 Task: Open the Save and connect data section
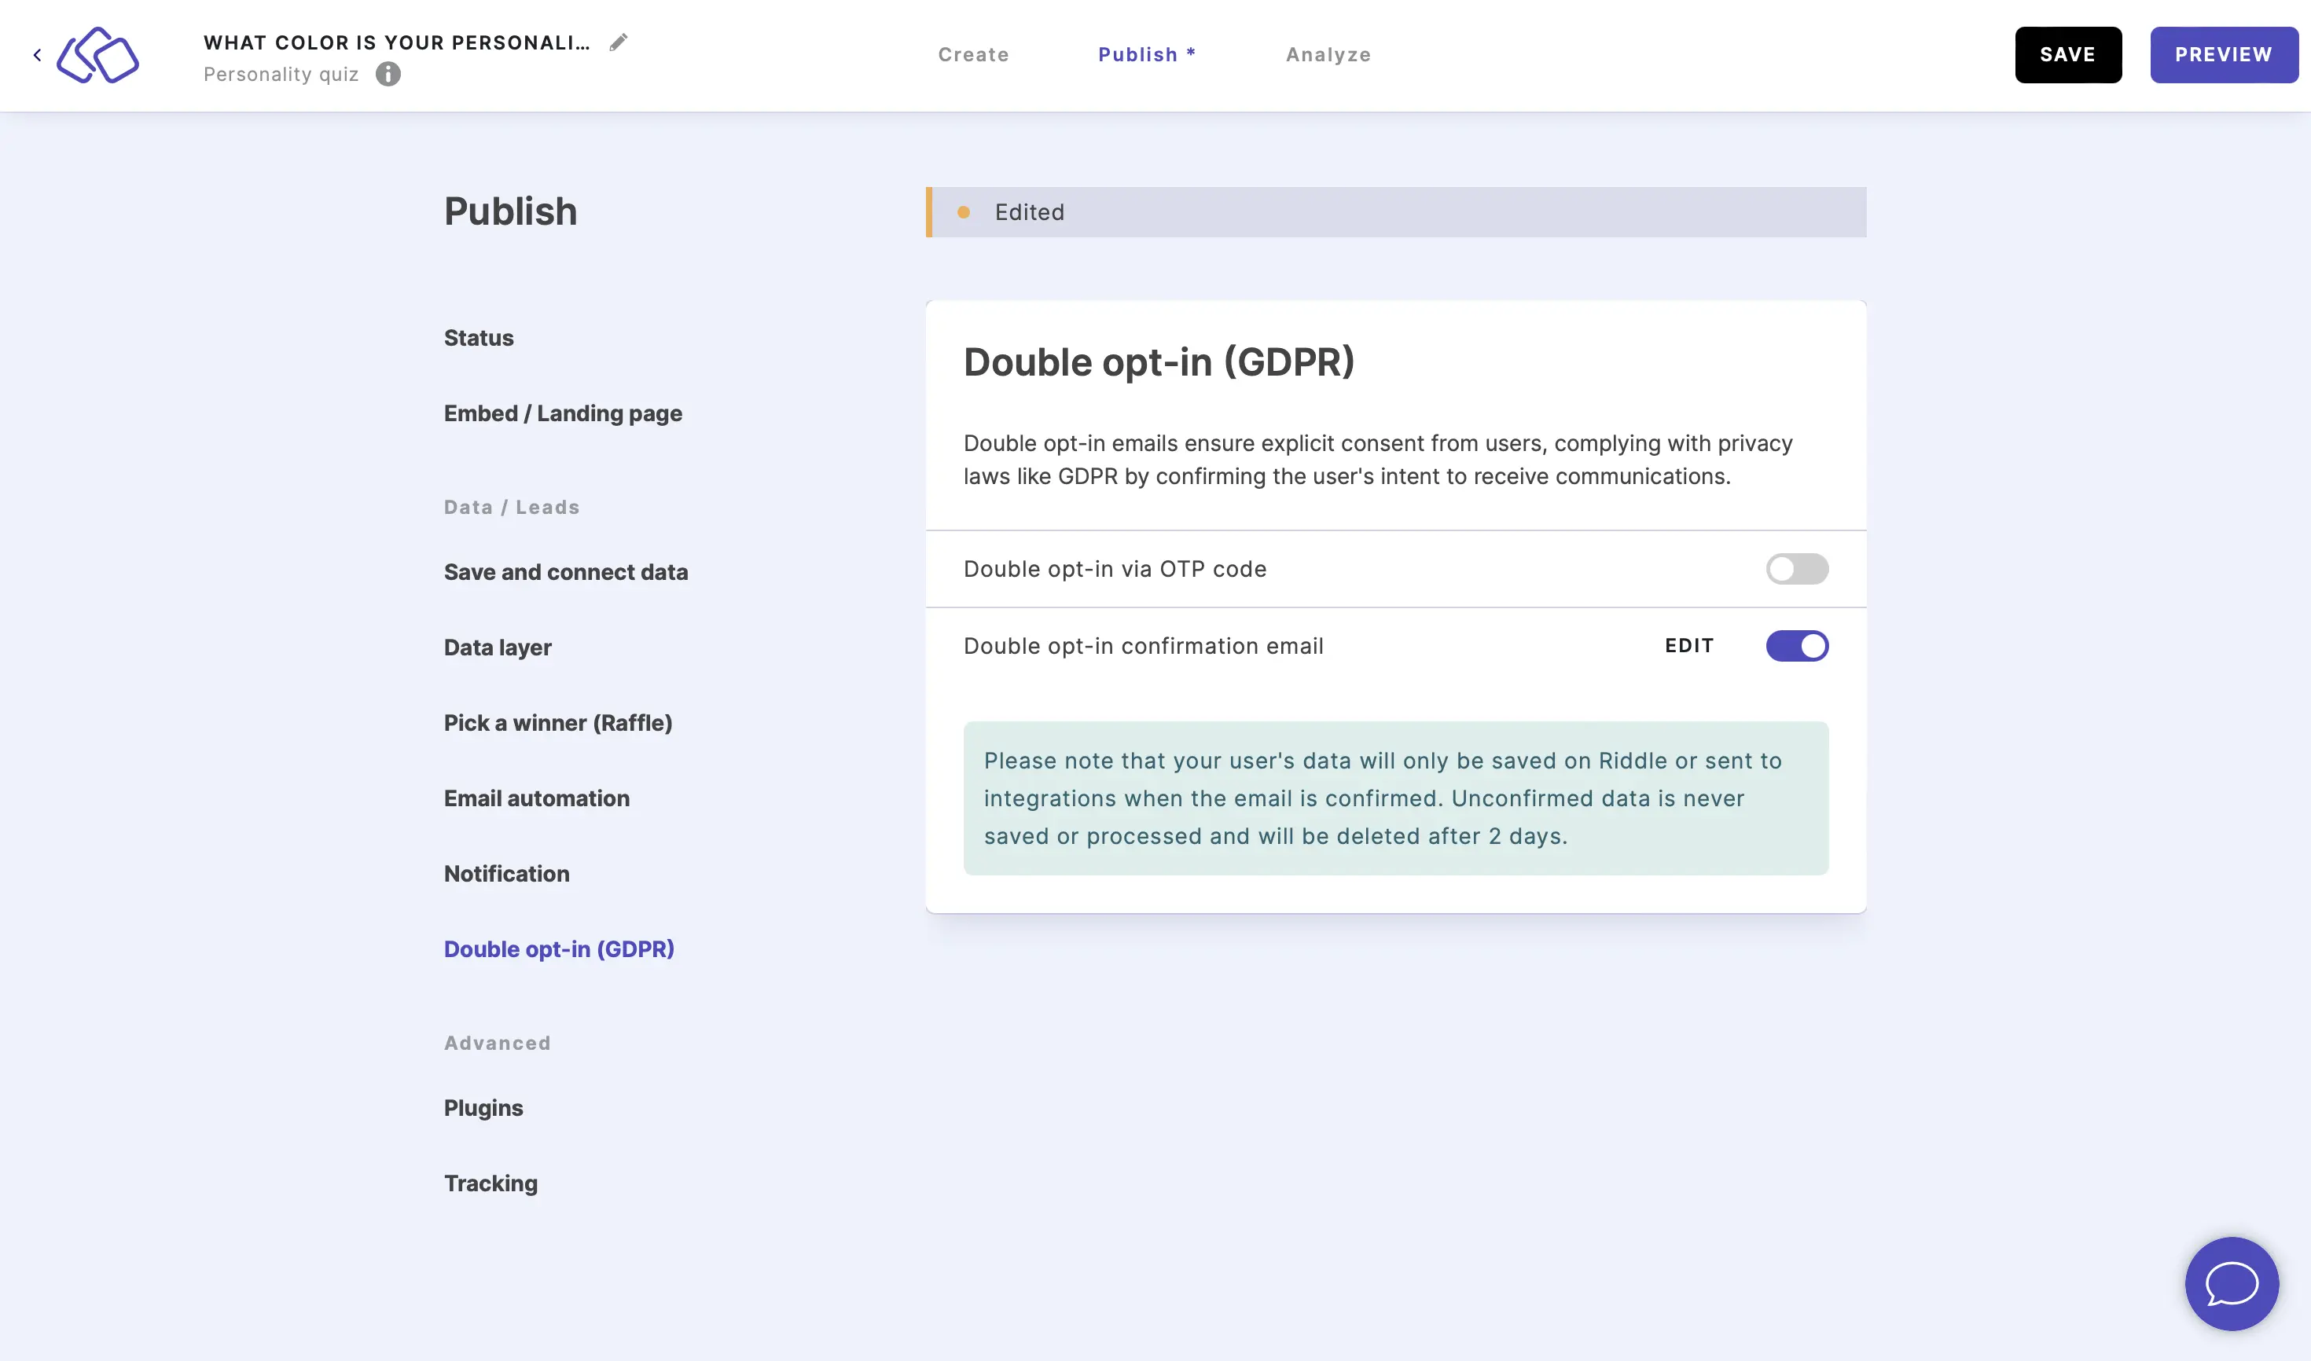coord(566,572)
